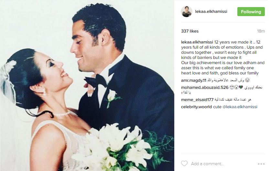This screenshot has width=270, height=171.
Task: Click the Arabic comment by amr.magdy.11
Action: tap(228, 80)
